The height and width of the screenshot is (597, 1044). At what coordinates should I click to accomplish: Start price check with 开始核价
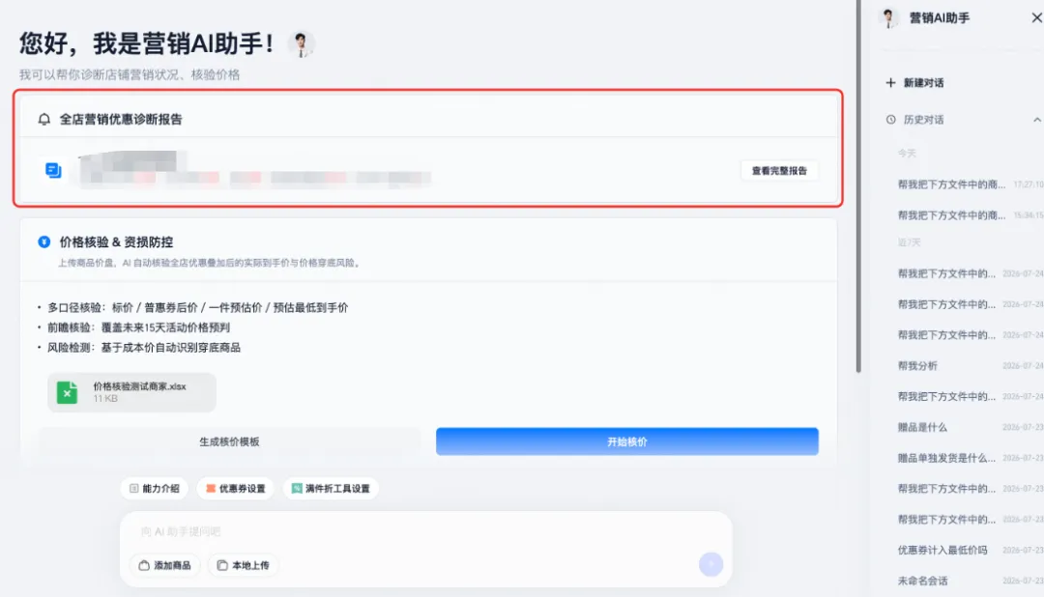626,441
